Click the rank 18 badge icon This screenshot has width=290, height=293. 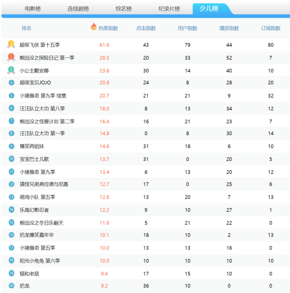click(x=12, y=260)
